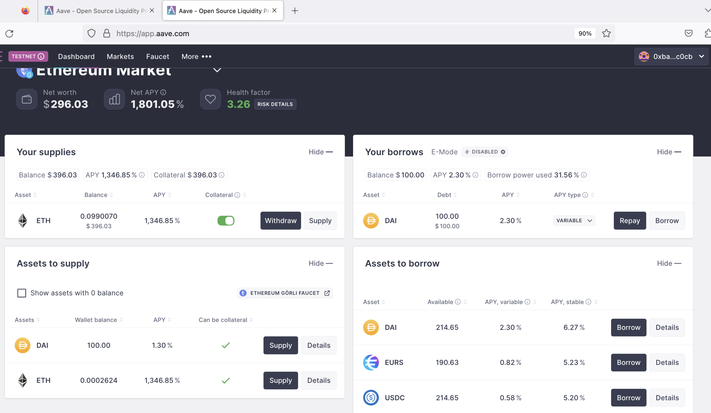The height and width of the screenshot is (413, 711).
Task: Open the Ethereum Görli Faucet link
Action: pos(285,293)
